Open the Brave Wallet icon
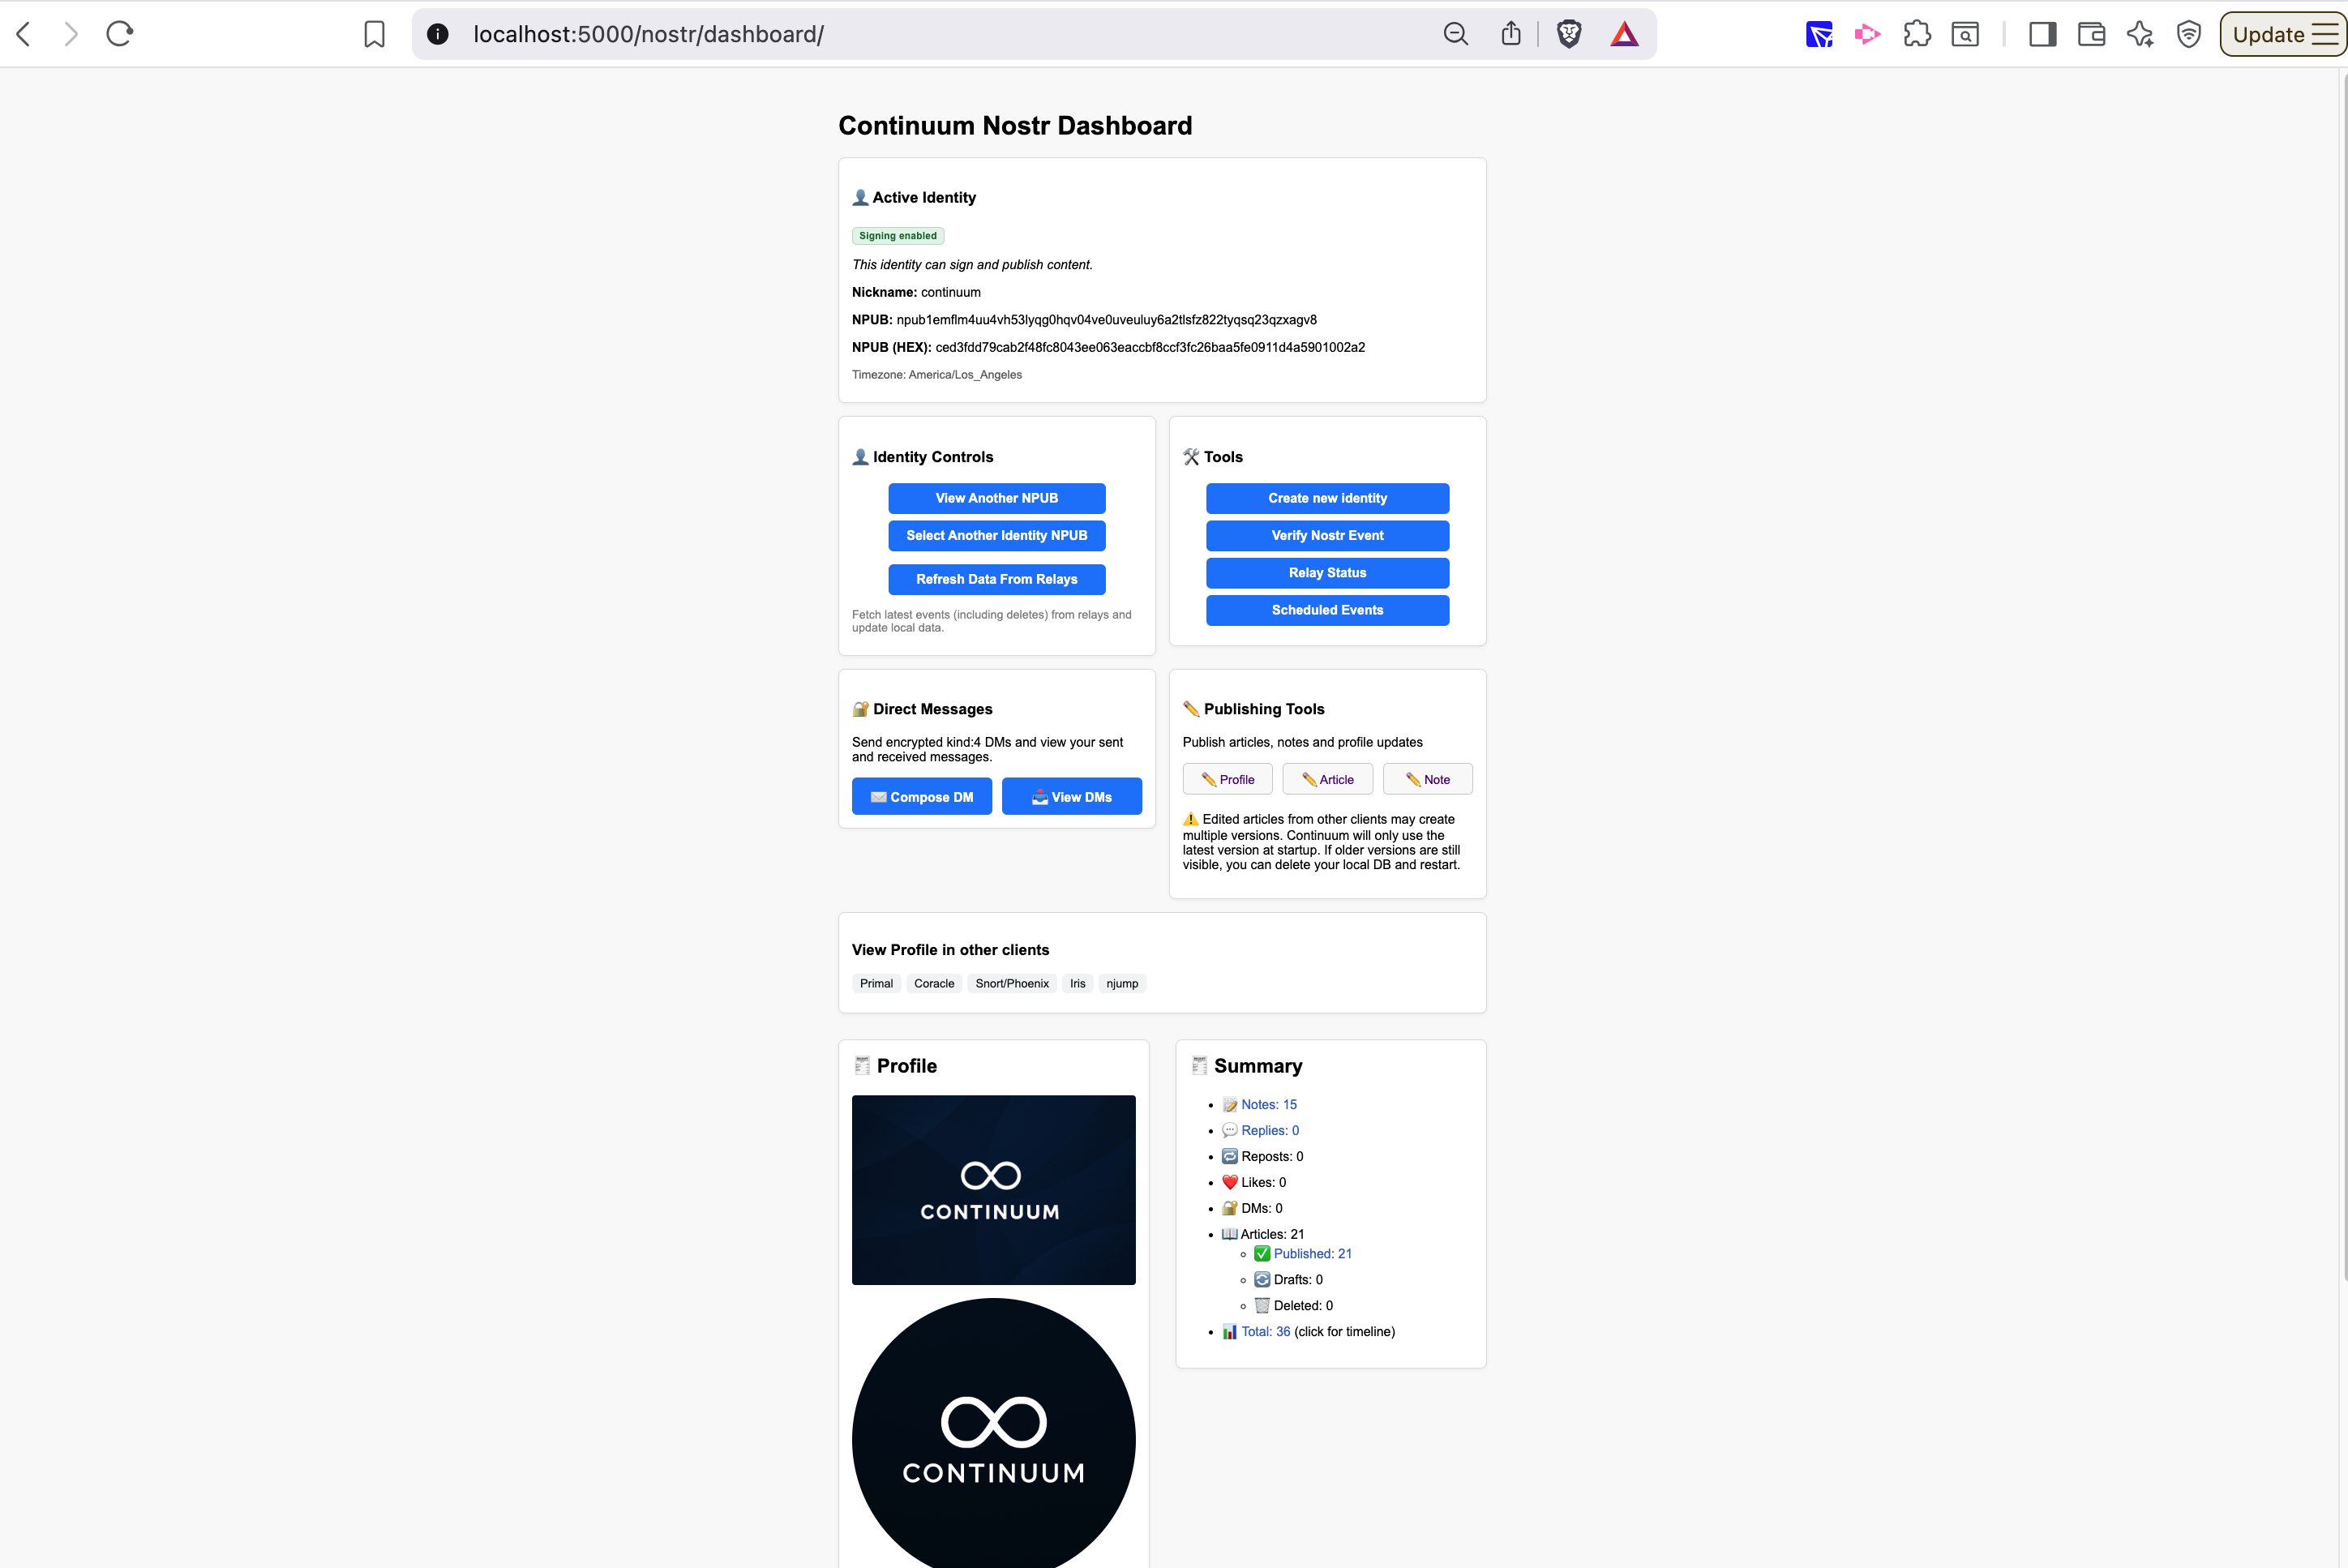The width and height of the screenshot is (2348, 1568). coord(2091,34)
